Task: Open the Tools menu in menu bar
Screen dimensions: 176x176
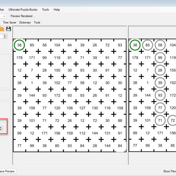Action: click(x=45, y=10)
